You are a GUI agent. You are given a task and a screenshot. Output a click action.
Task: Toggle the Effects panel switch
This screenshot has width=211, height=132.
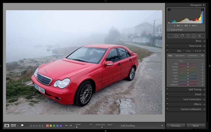167,104
